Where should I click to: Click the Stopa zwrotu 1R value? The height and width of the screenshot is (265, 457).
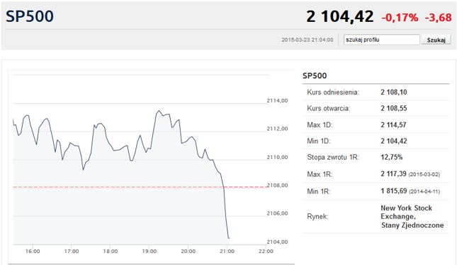pos(391,157)
